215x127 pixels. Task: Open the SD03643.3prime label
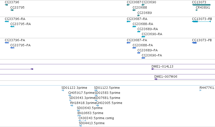[x=82, y=98]
